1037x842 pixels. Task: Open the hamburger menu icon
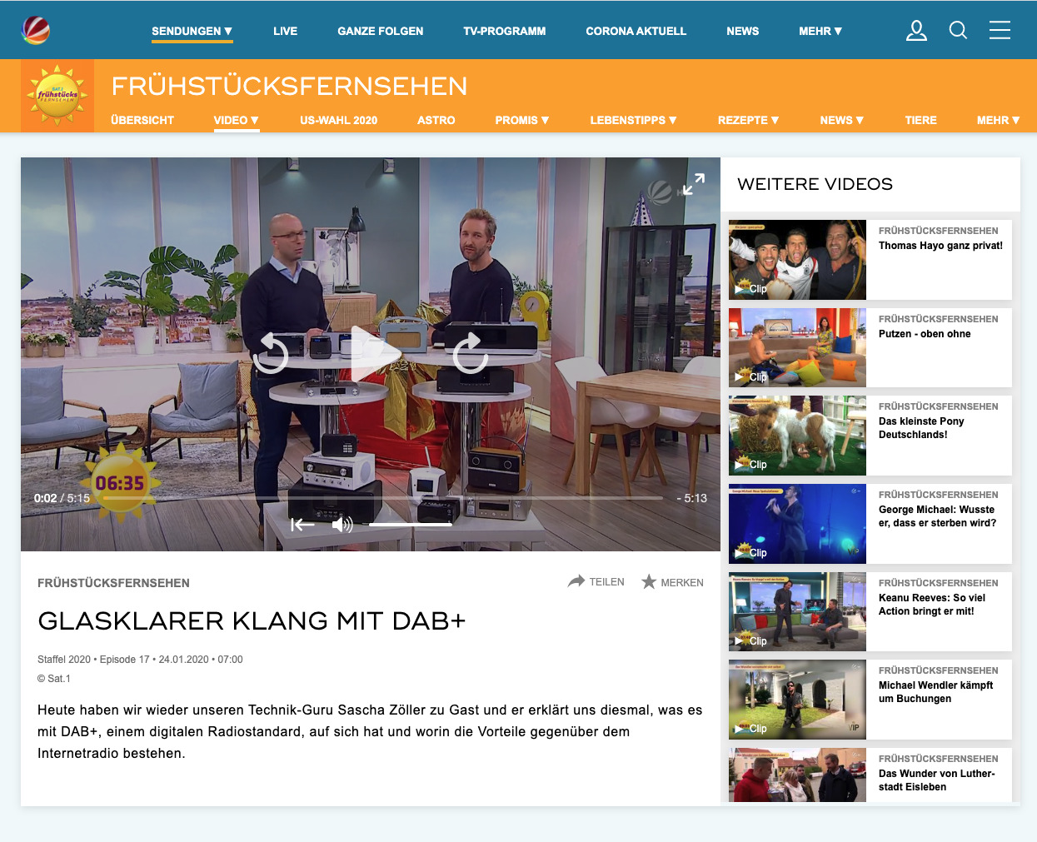pyautogui.click(x=1000, y=31)
